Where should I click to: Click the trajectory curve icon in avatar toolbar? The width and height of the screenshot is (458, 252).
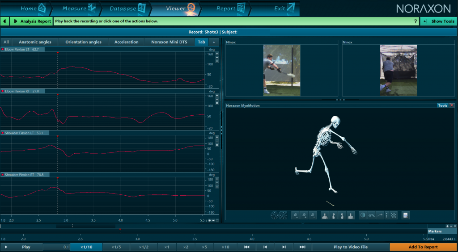(x=380, y=215)
